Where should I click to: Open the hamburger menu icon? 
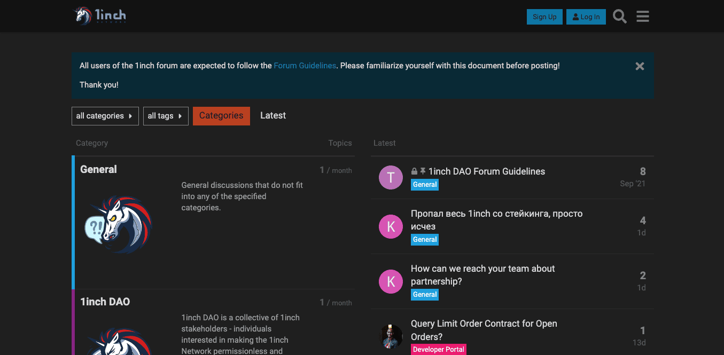[643, 17]
